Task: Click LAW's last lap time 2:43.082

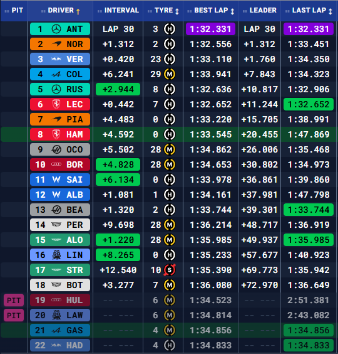Action: (309, 315)
